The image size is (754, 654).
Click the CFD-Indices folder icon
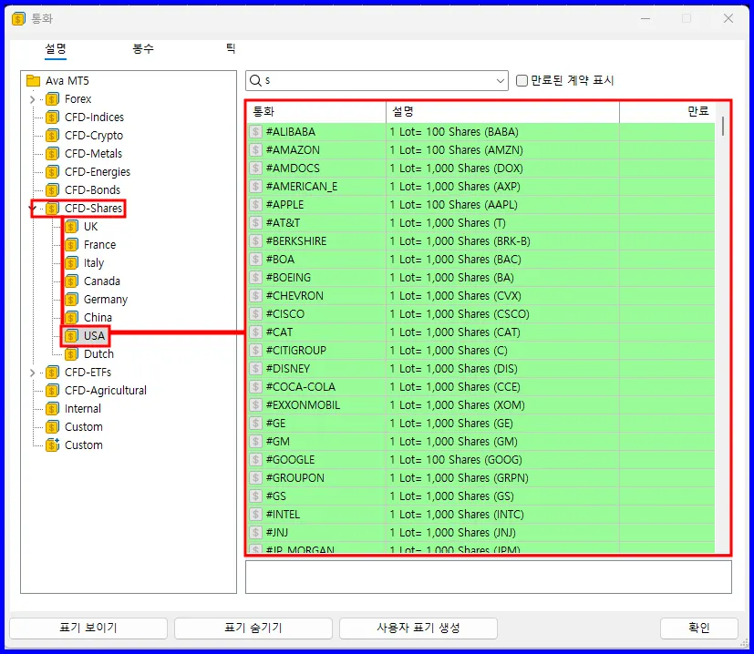pos(52,118)
